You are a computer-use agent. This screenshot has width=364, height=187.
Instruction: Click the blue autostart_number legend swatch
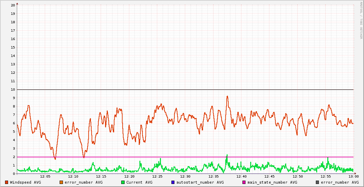tap(173, 182)
